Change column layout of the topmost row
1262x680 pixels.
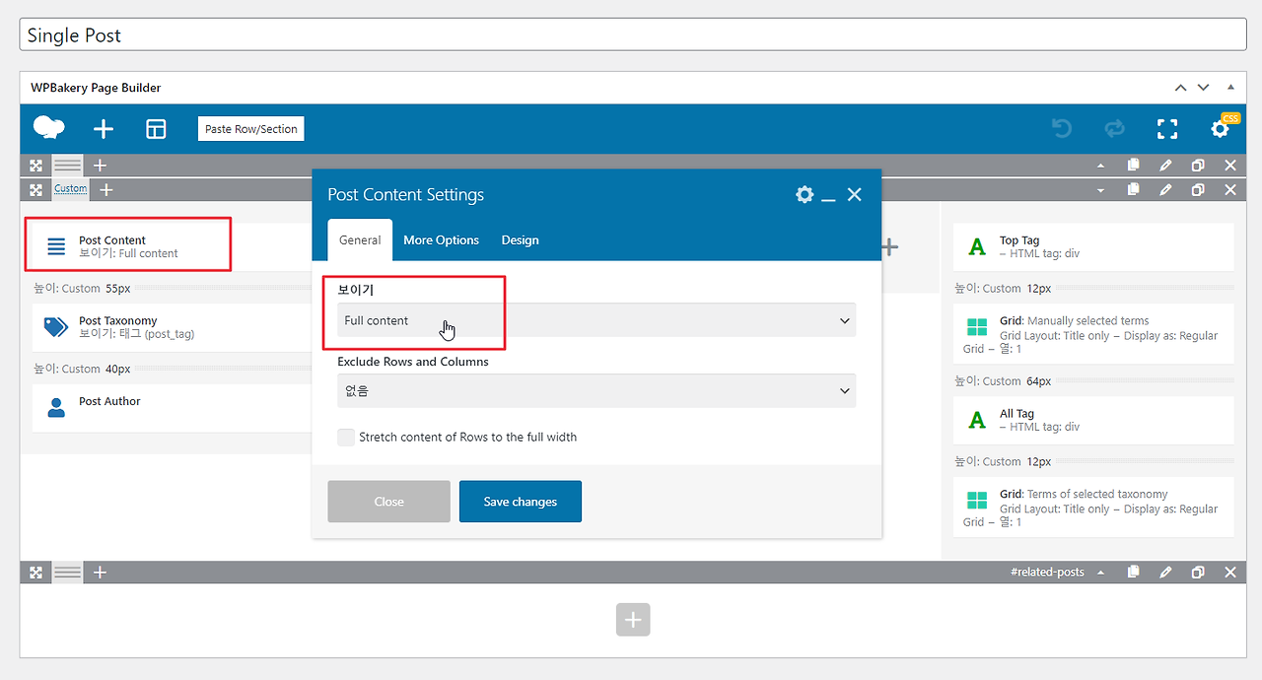click(68, 165)
